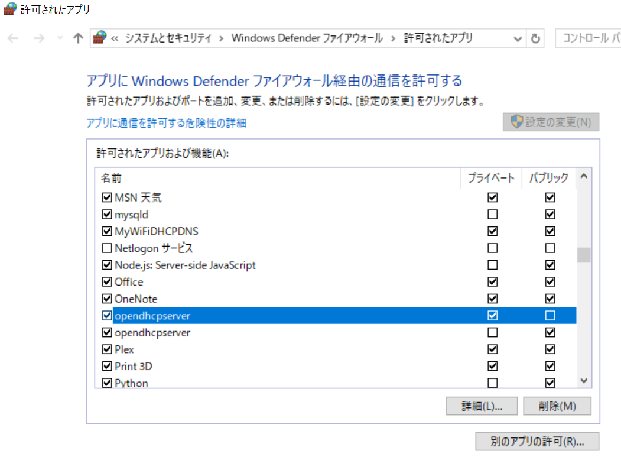This screenshot has height=457, width=621.
Task: Click the 名前 column header
Action: pyautogui.click(x=277, y=178)
